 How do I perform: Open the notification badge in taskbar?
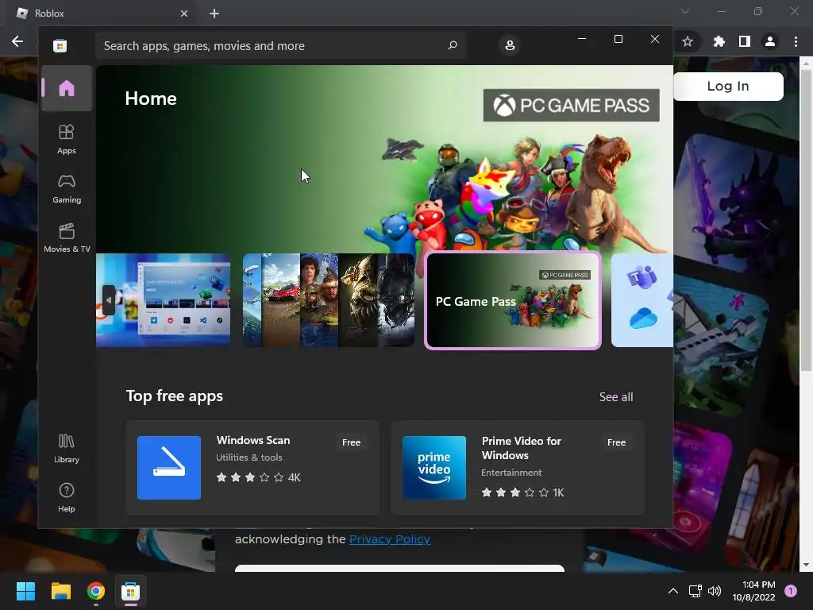(791, 591)
